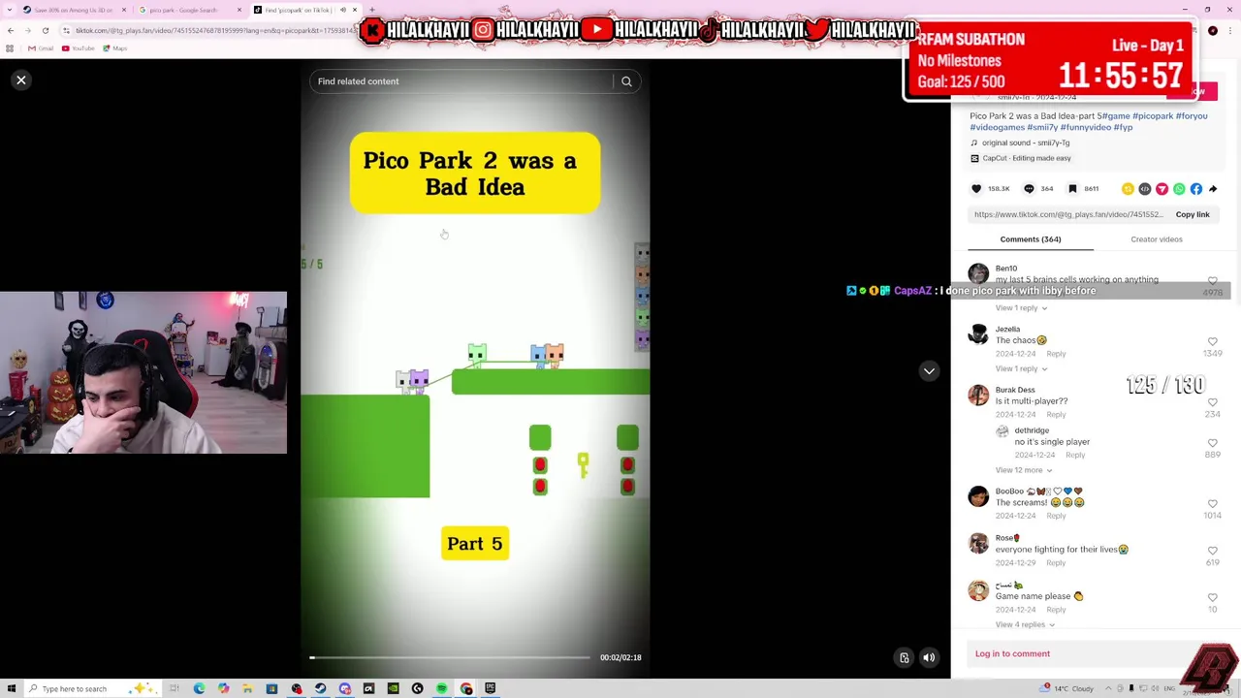Seek on the video progress bar

450,657
